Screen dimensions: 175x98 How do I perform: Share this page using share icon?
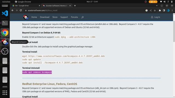click(151, 10)
